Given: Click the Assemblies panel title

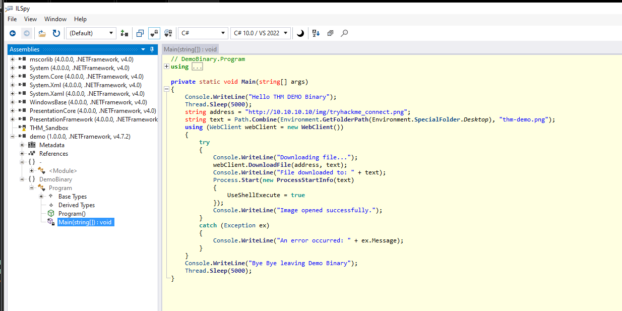Looking at the screenshot, I should coord(25,49).
